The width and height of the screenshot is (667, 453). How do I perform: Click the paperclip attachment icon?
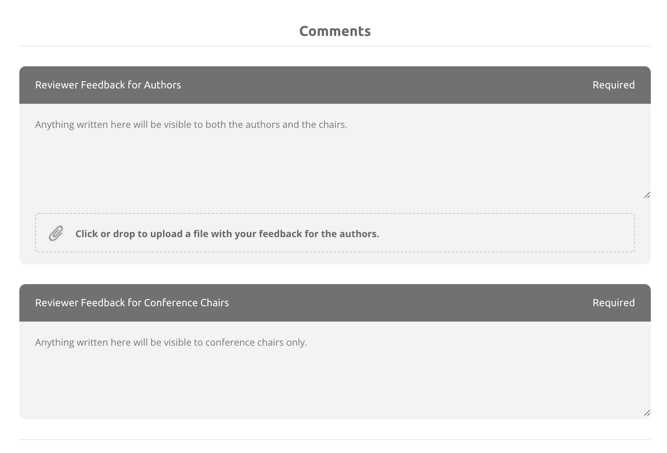click(x=56, y=234)
